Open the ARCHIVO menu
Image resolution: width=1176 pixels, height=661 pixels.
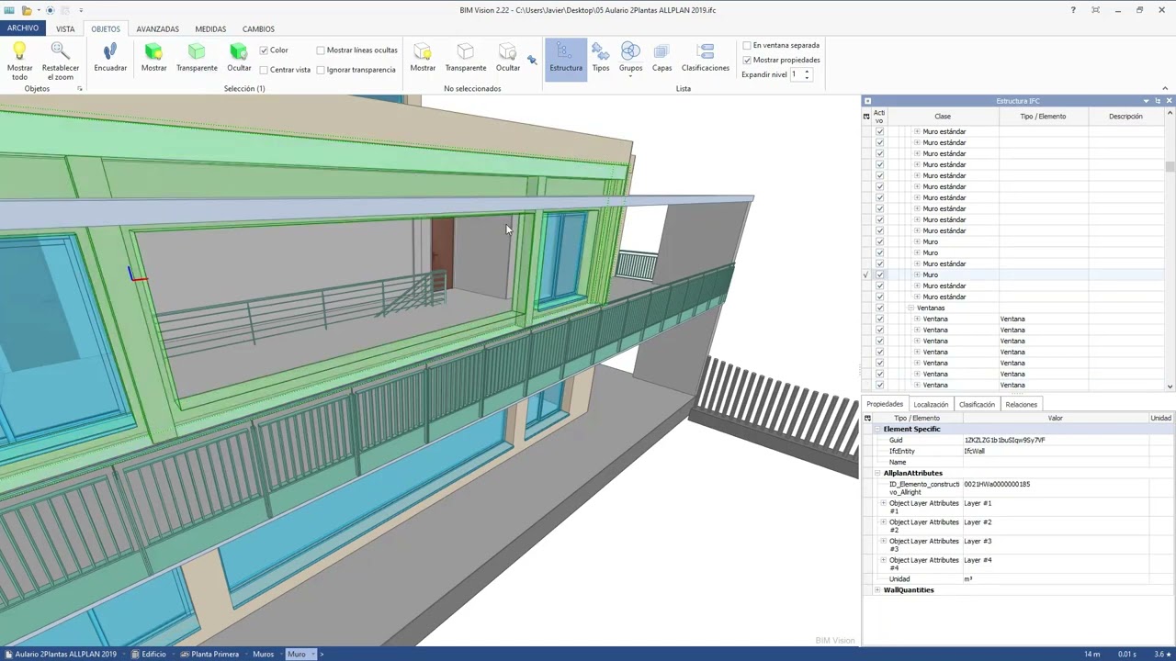tap(23, 28)
